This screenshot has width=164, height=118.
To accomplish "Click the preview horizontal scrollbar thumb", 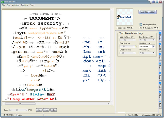I will [x=20, y=104].
